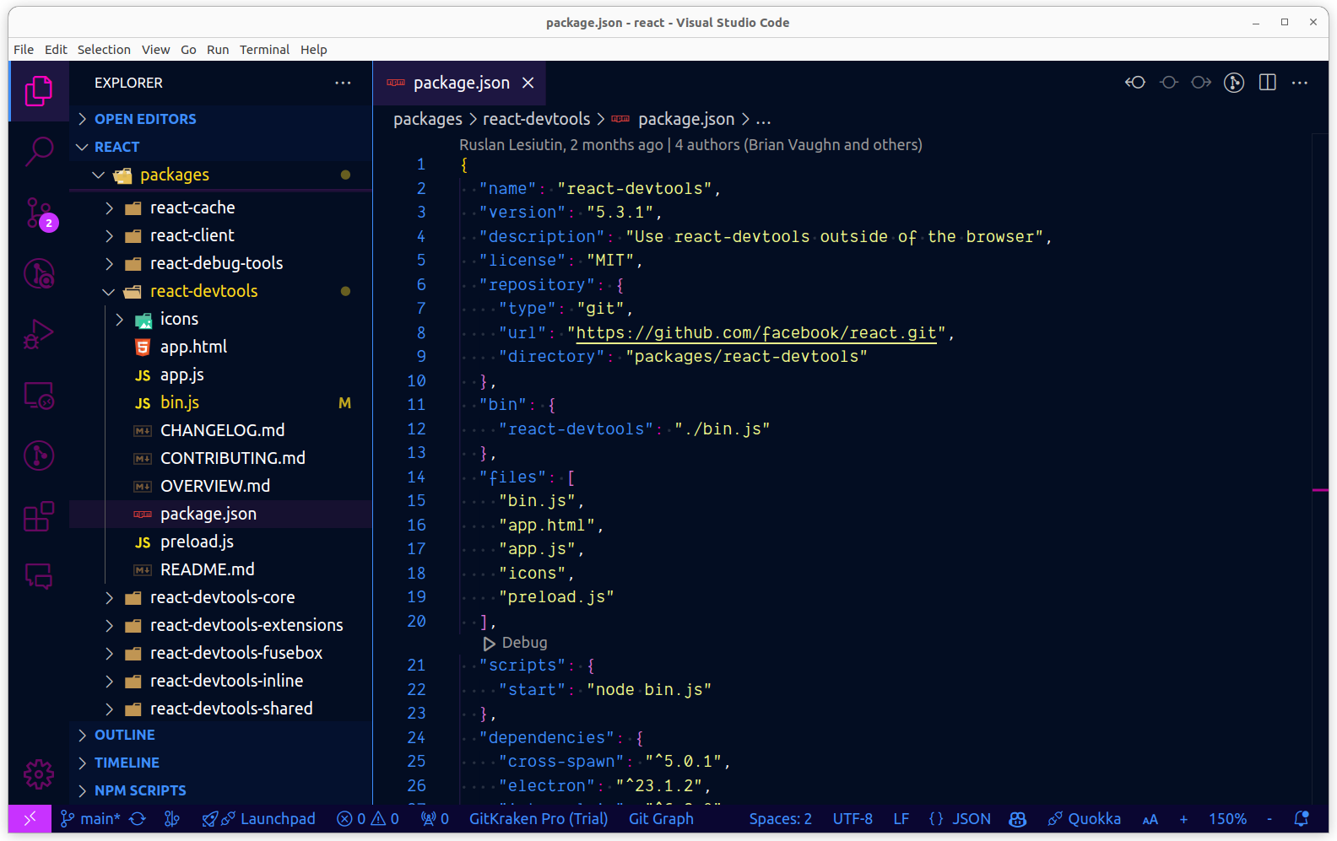Open the Remote Explorer view
Viewport: 1337px width, 841px height.
pos(39,396)
